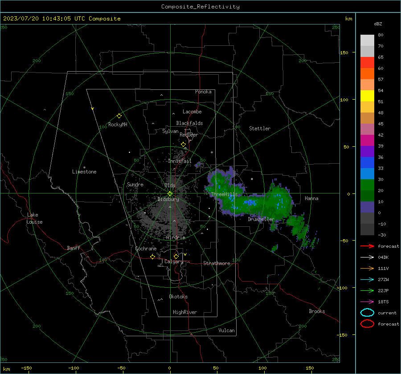Click the 'Calgary' map label
The width and height of the screenshot is (401, 374).
pyautogui.click(x=174, y=261)
